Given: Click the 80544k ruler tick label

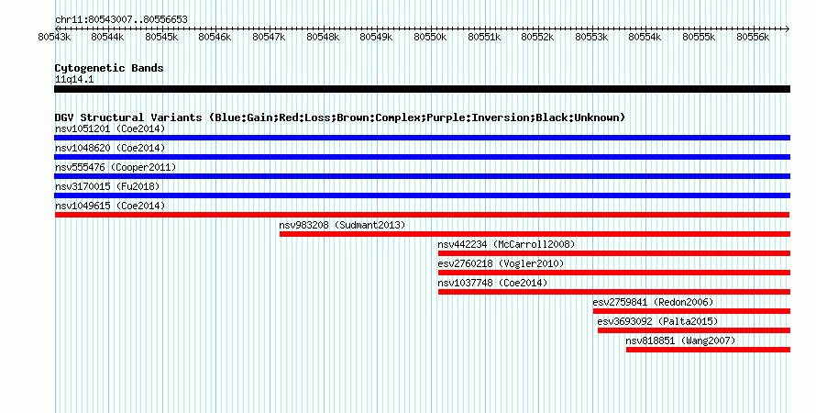Looking at the screenshot, I should coord(107,37).
